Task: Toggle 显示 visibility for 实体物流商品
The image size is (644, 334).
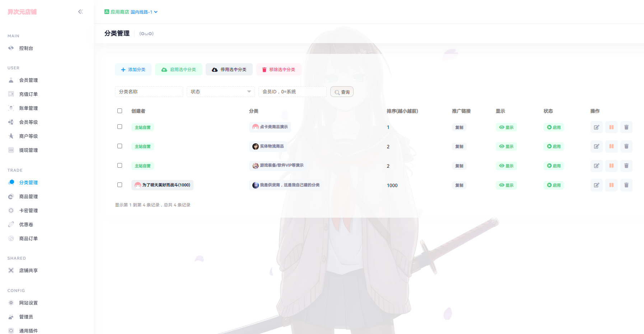Action: point(506,147)
